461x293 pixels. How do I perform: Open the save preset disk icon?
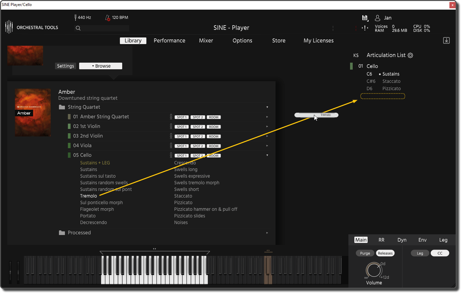(365, 18)
